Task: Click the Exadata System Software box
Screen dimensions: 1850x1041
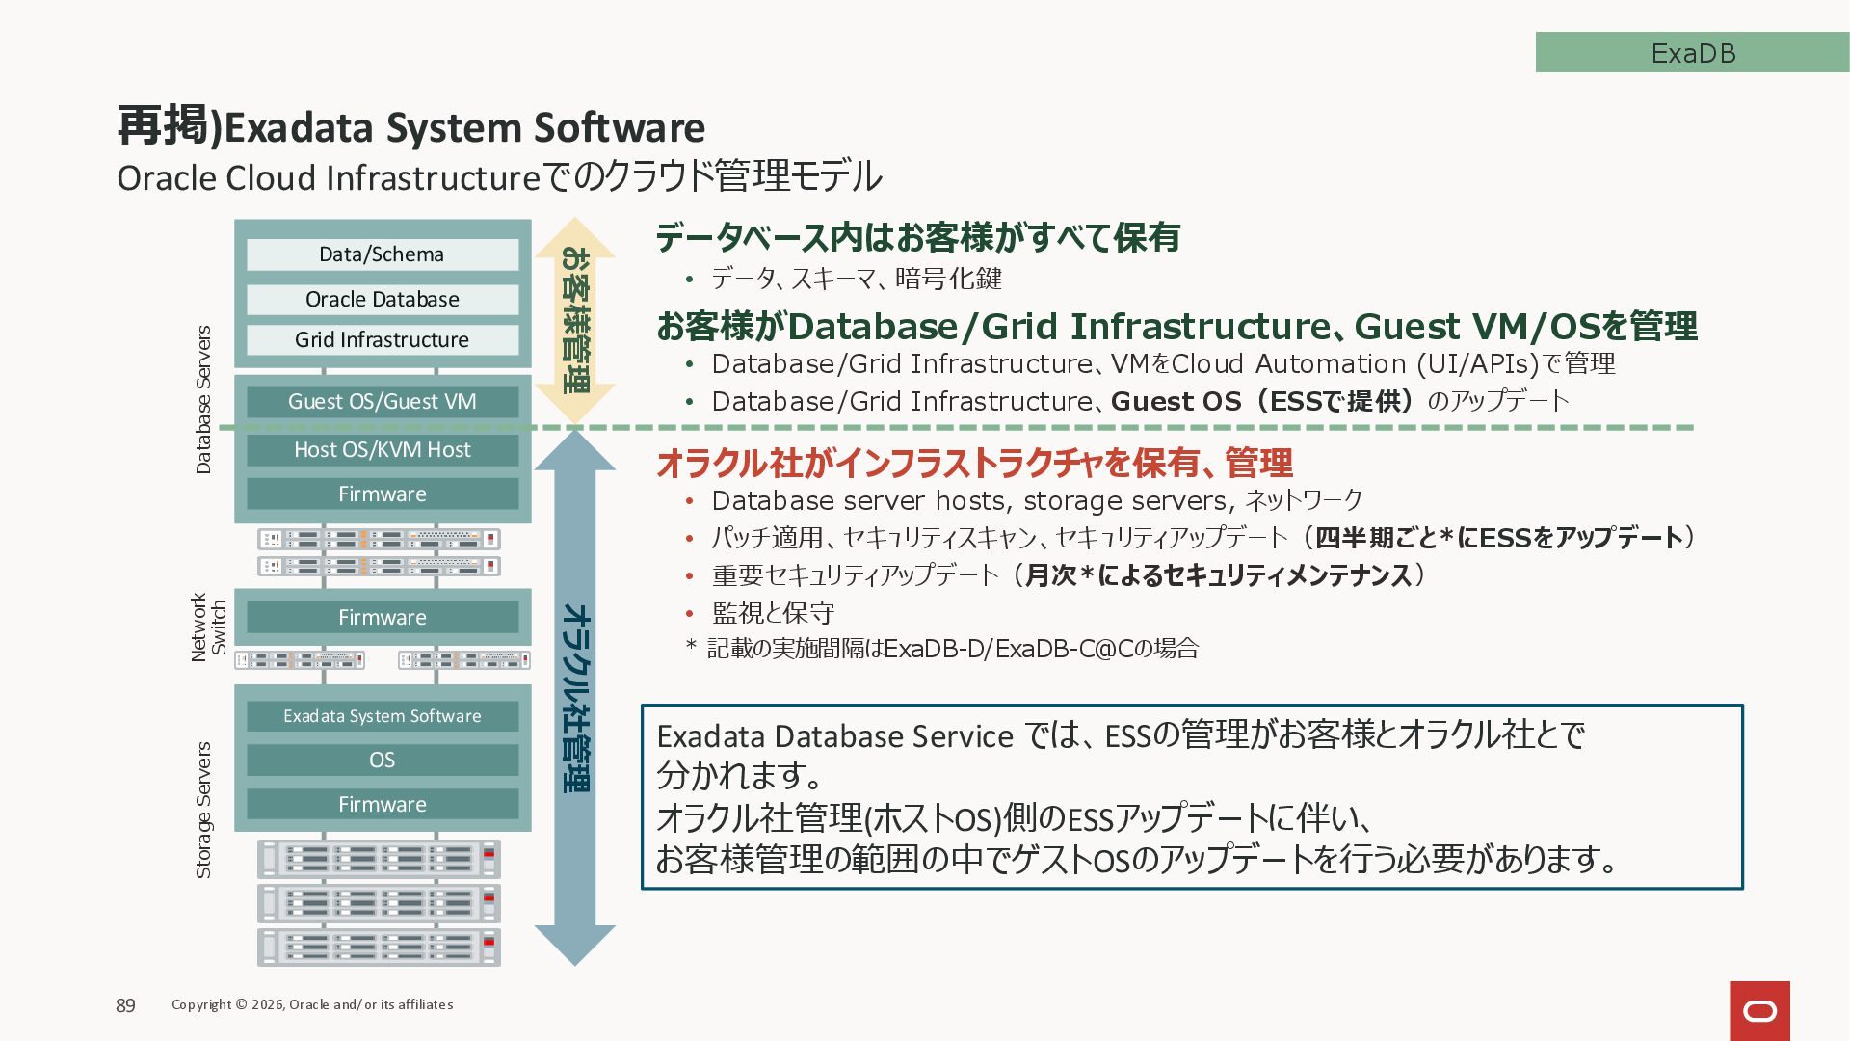Action: 382,716
